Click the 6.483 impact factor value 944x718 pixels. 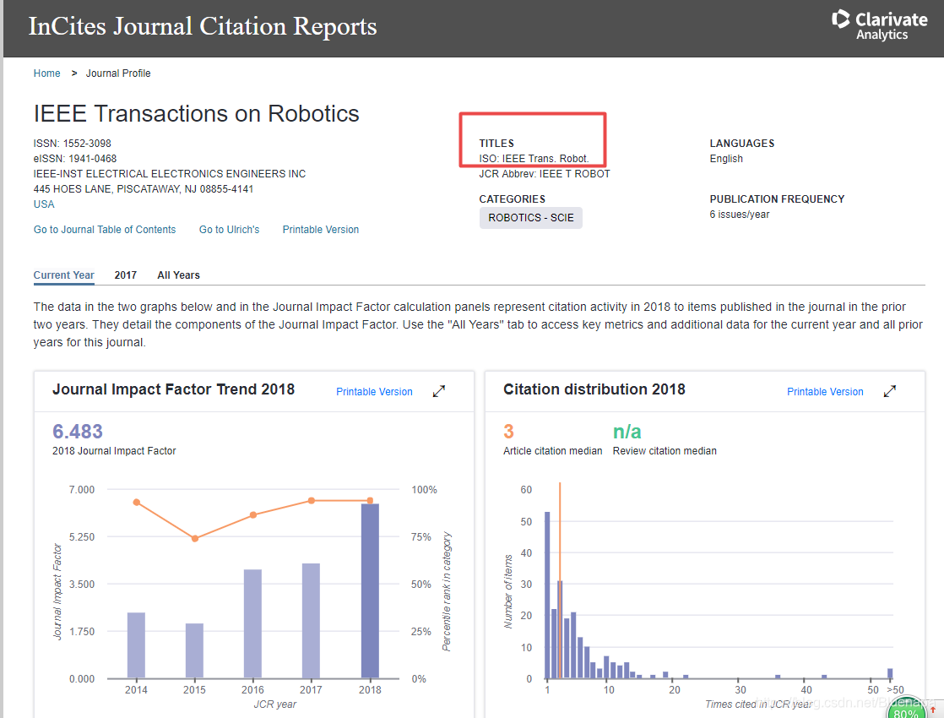point(78,432)
